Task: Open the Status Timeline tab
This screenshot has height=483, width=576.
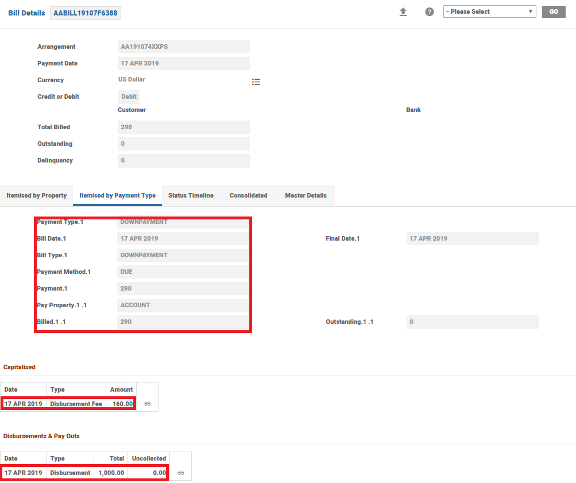Action: 191,196
